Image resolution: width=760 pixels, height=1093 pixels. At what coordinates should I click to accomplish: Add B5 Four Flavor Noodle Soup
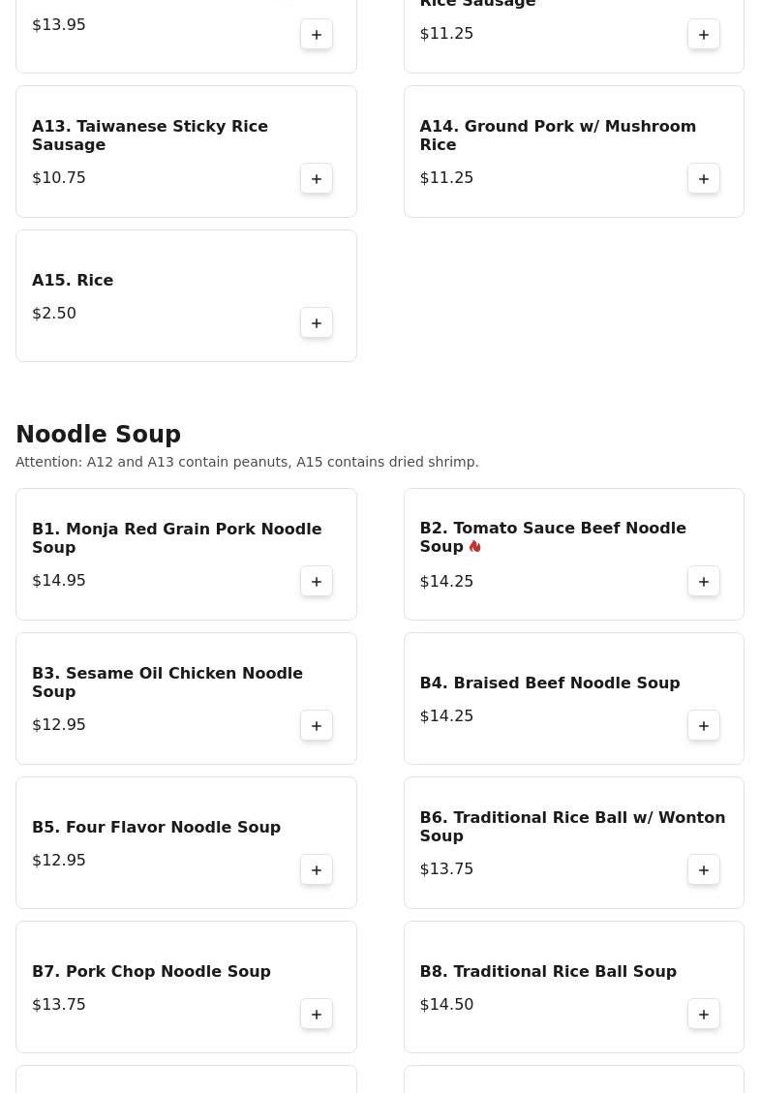pyautogui.click(x=317, y=870)
